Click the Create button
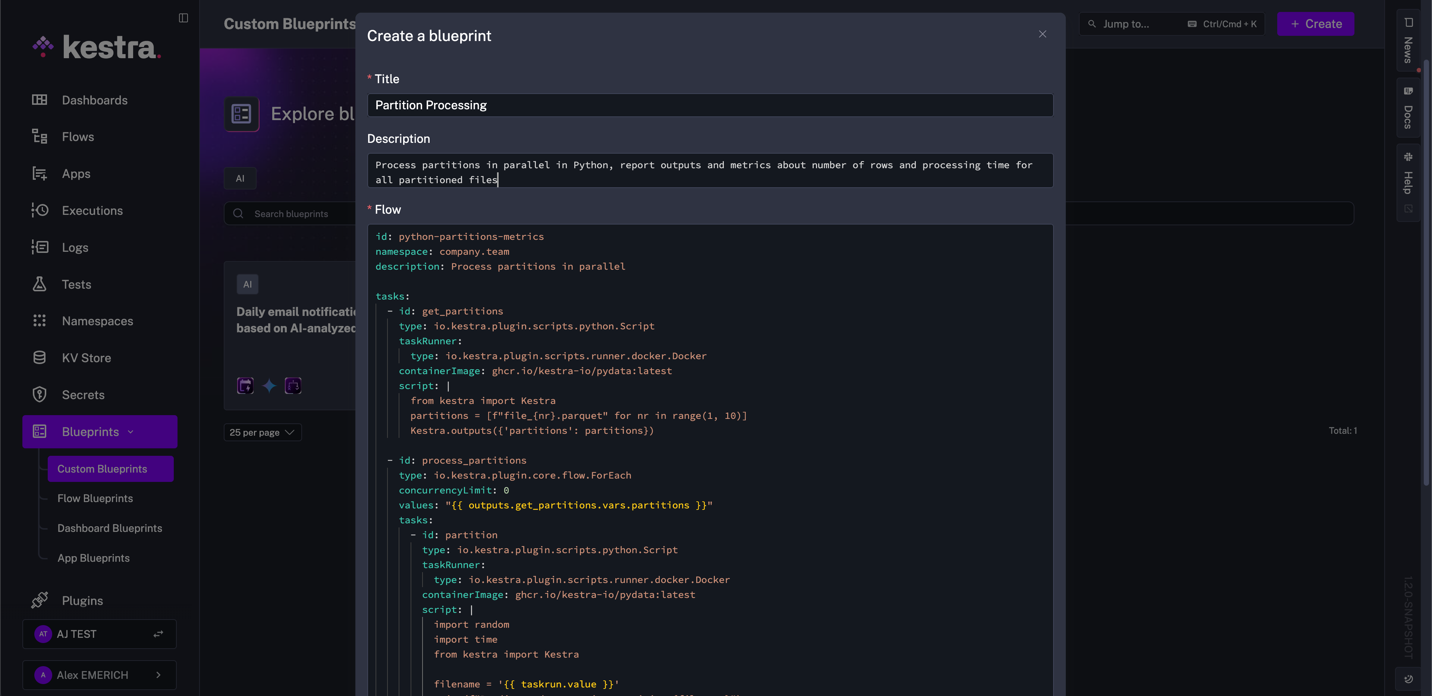 [1315, 24]
